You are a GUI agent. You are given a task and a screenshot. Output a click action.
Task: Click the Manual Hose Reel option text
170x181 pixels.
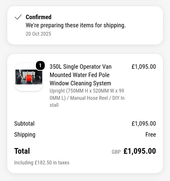pyautogui.click(x=89, y=98)
